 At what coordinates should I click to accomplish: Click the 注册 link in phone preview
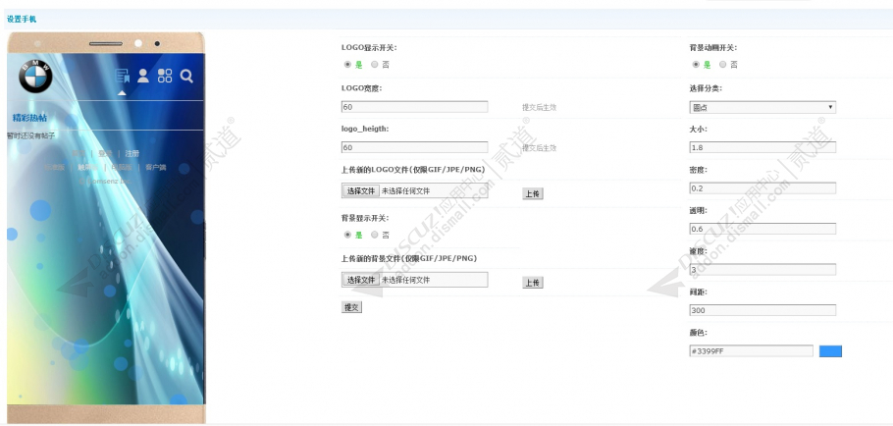pos(132,153)
